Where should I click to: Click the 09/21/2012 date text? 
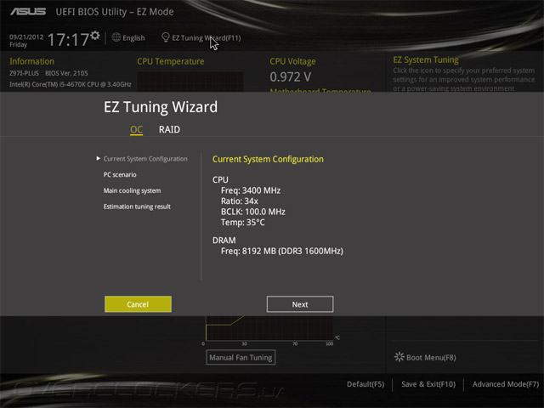click(x=26, y=37)
